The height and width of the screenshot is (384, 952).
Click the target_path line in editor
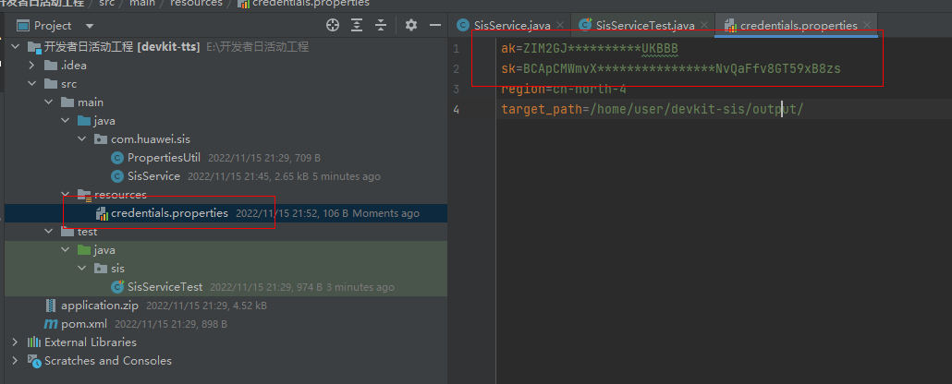point(647,109)
